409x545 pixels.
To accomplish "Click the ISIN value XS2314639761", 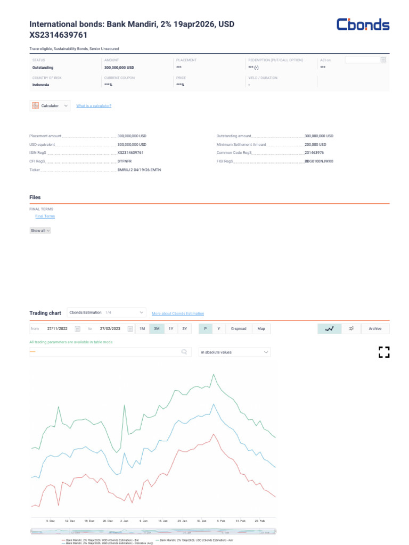I will [130, 153].
